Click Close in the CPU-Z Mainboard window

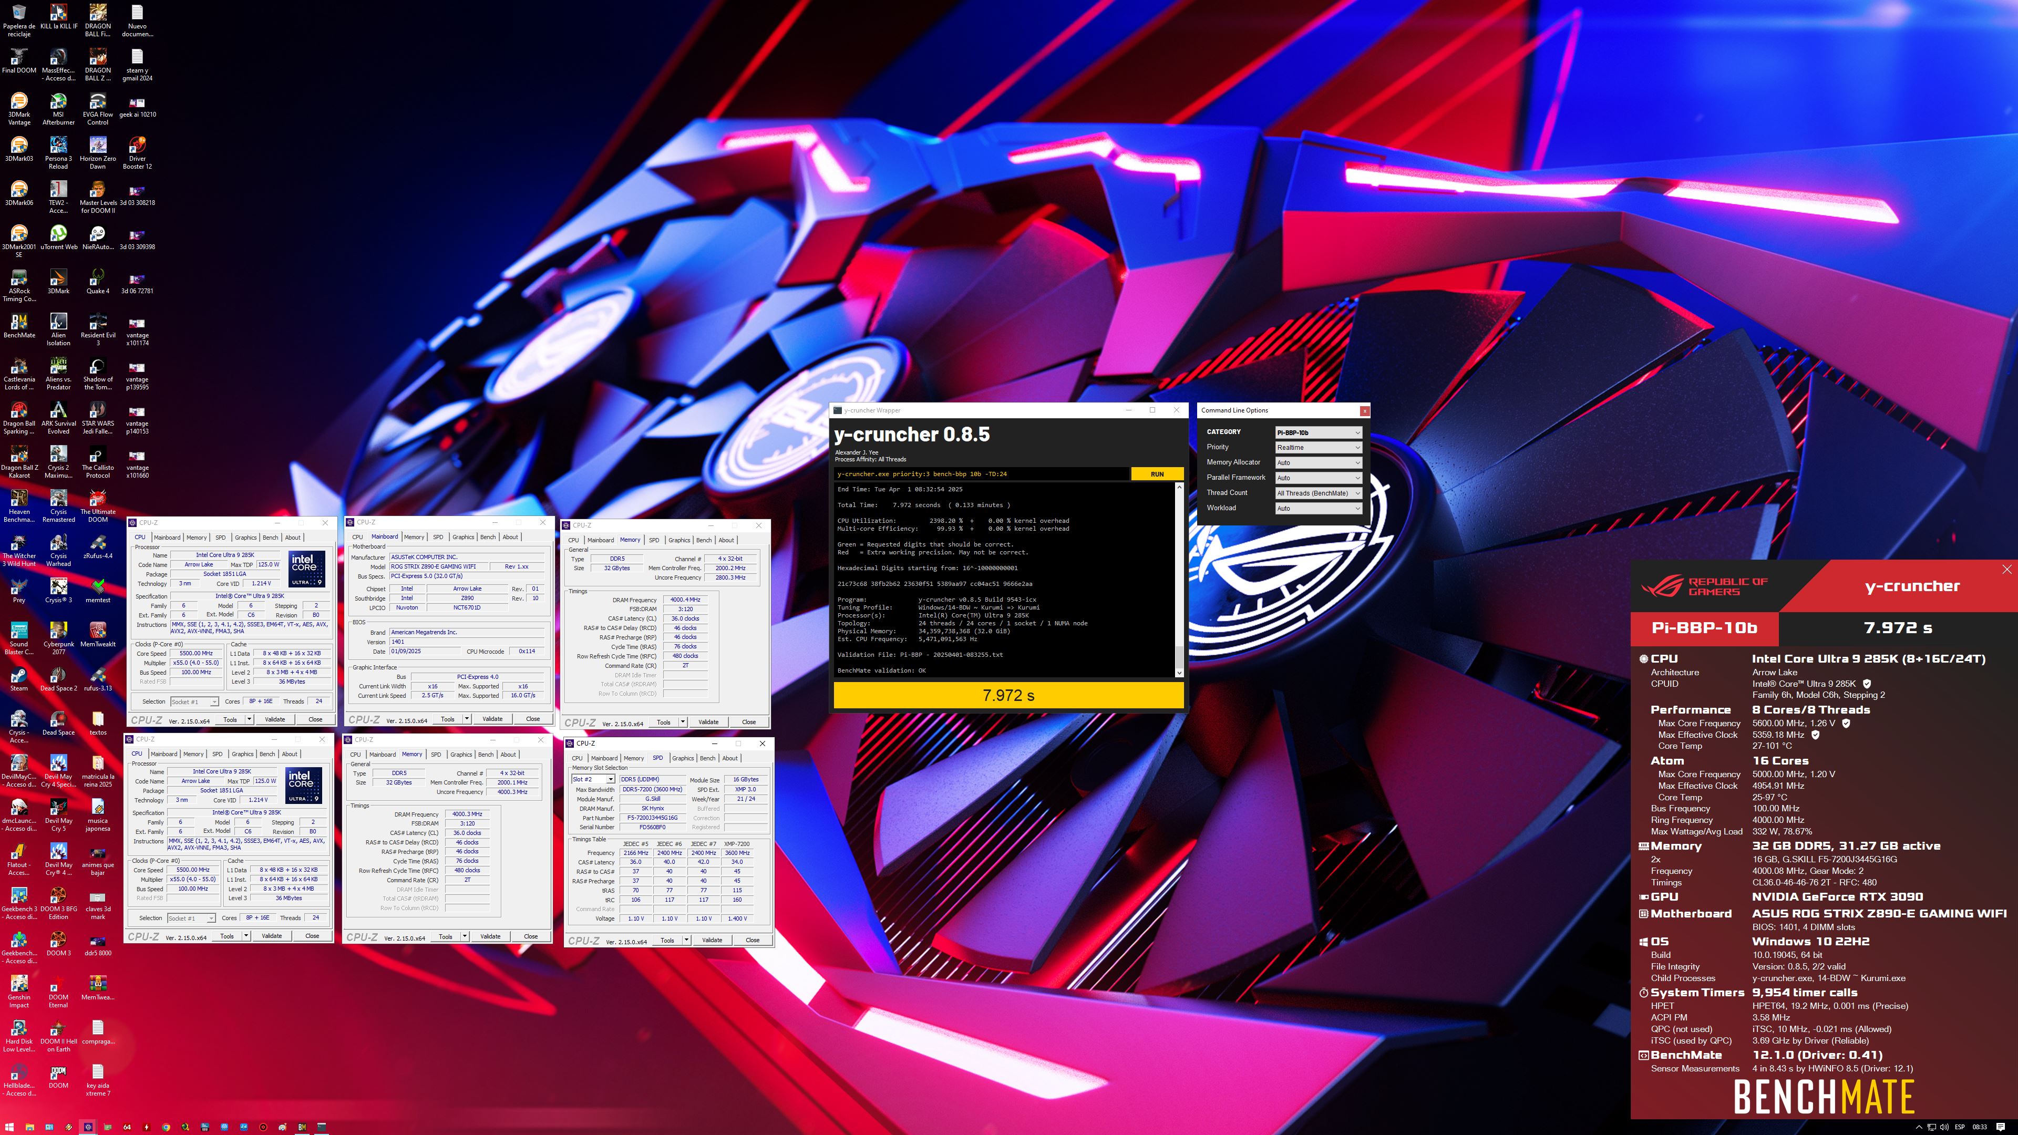click(x=533, y=718)
